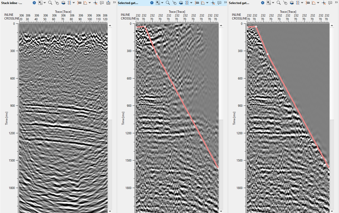
Task: Open dropdown arrow beside fit-to-window in Stack inline
Action: tap(45, 3)
